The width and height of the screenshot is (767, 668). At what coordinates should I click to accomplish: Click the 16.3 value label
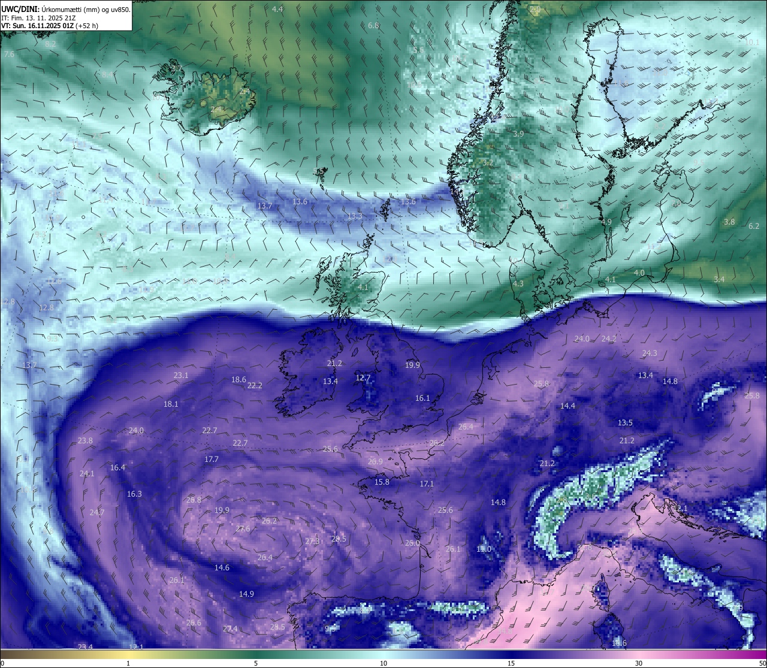[134, 494]
